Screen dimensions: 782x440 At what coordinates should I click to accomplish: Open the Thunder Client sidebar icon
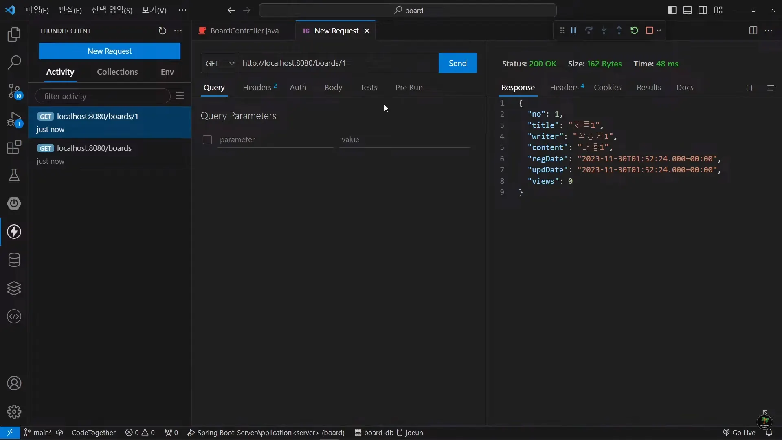(x=14, y=232)
